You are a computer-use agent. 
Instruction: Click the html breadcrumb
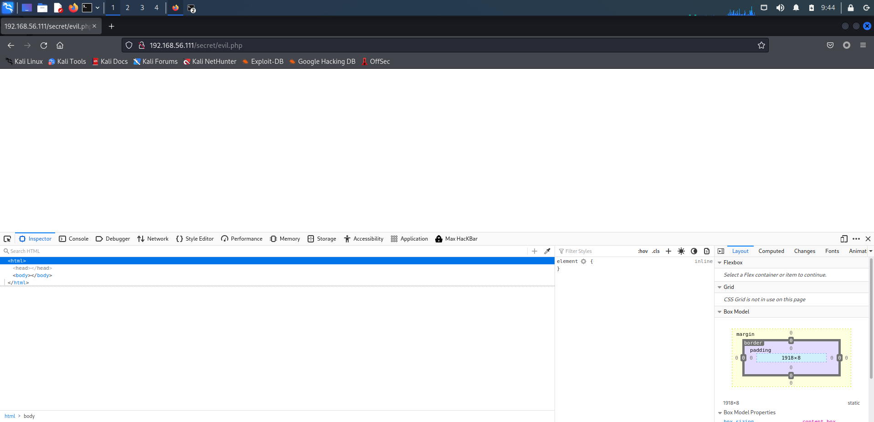coord(10,416)
